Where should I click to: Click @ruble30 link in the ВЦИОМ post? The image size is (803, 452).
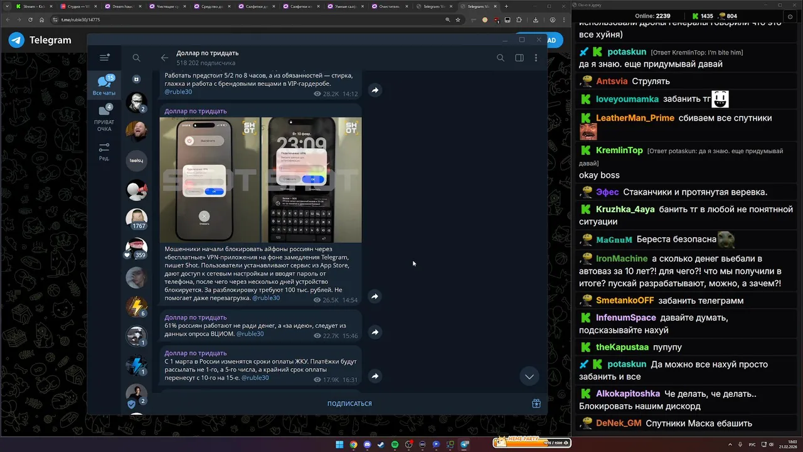[250, 334]
